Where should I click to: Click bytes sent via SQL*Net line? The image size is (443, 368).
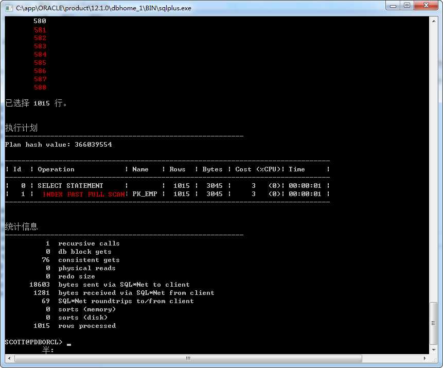pos(110,284)
